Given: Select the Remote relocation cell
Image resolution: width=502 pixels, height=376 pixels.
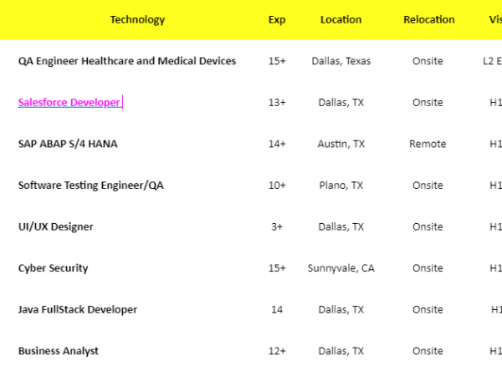Looking at the screenshot, I should pyautogui.click(x=428, y=144).
